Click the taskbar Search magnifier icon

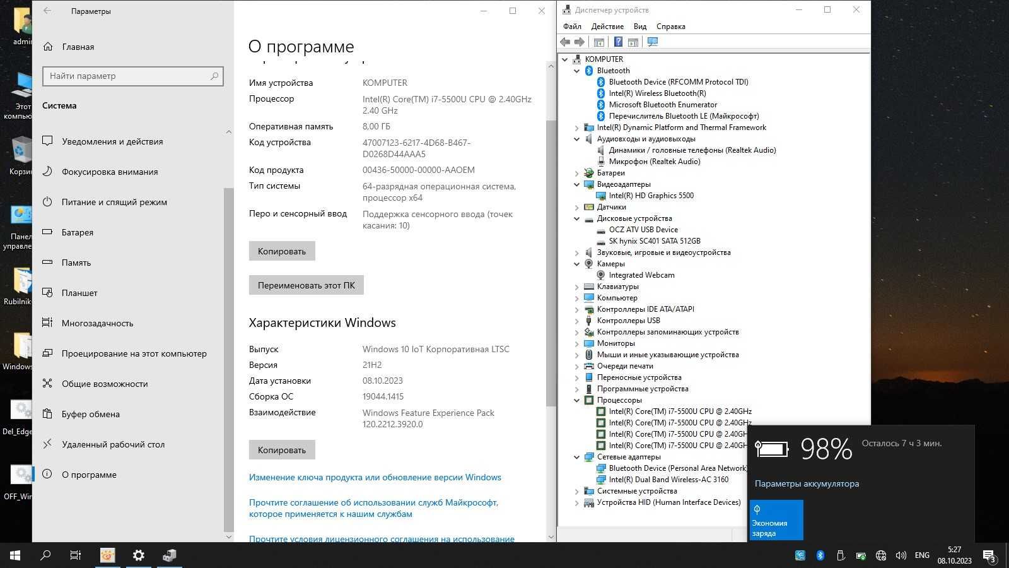click(45, 555)
